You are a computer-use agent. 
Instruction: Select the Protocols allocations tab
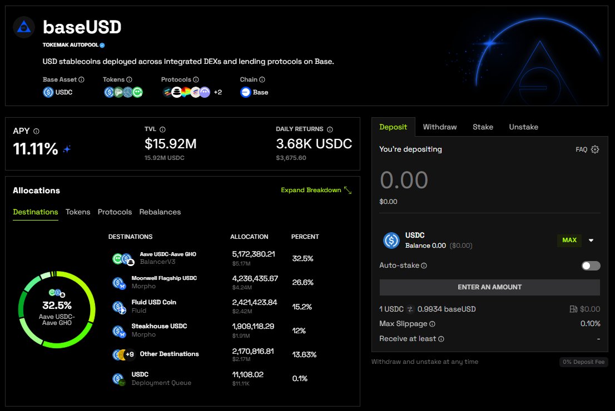115,212
